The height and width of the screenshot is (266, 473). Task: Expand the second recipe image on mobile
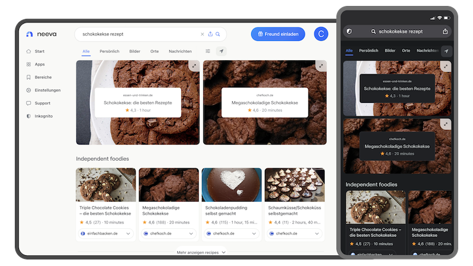point(446,124)
